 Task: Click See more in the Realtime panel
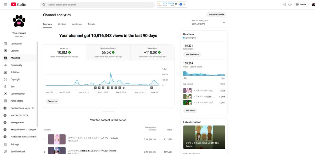(x=190, y=111)
